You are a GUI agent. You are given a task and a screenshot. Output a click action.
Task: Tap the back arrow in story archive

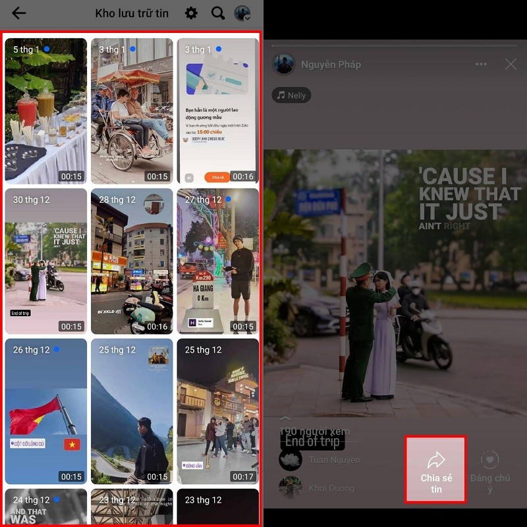point(19,13)
